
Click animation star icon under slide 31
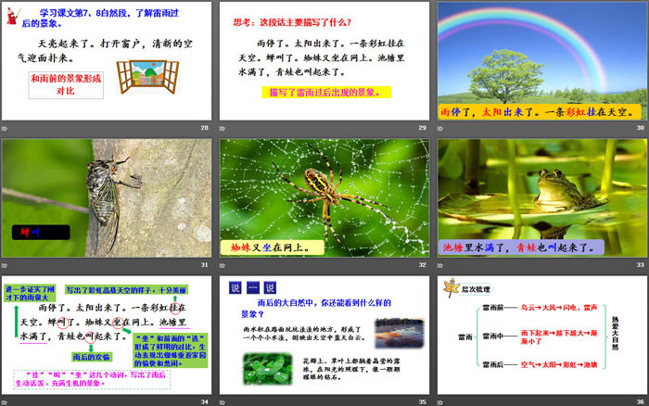click(5, 265)
